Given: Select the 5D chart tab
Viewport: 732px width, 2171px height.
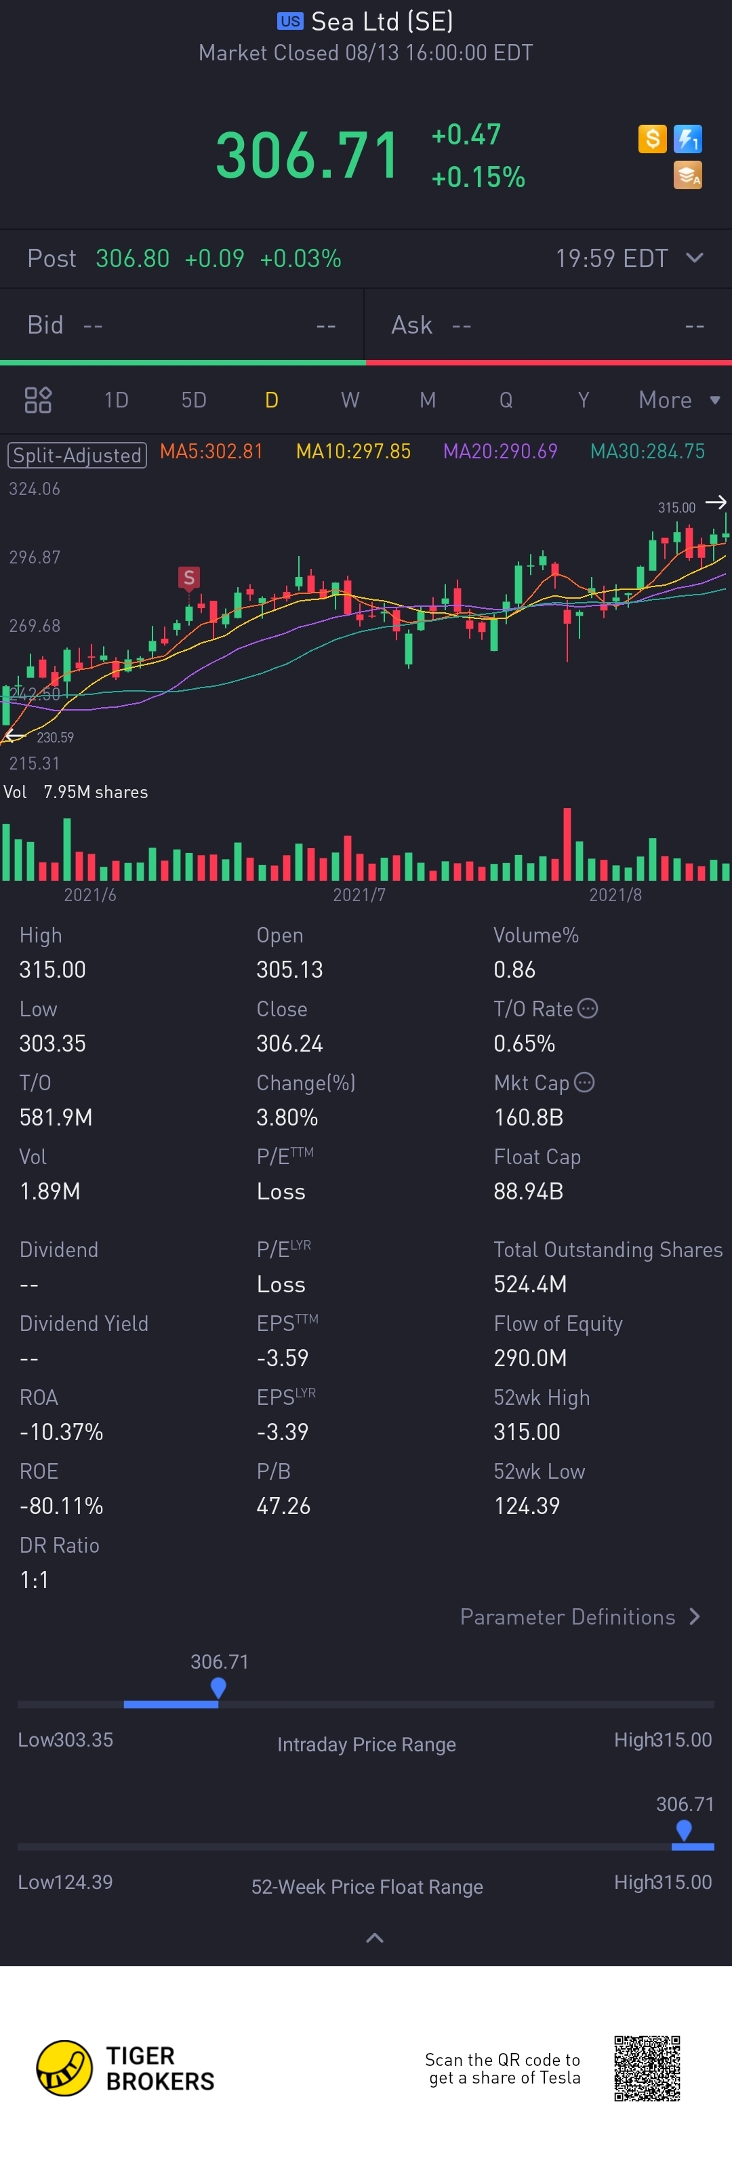Looking at the screenshot, I should pos(194,399).
